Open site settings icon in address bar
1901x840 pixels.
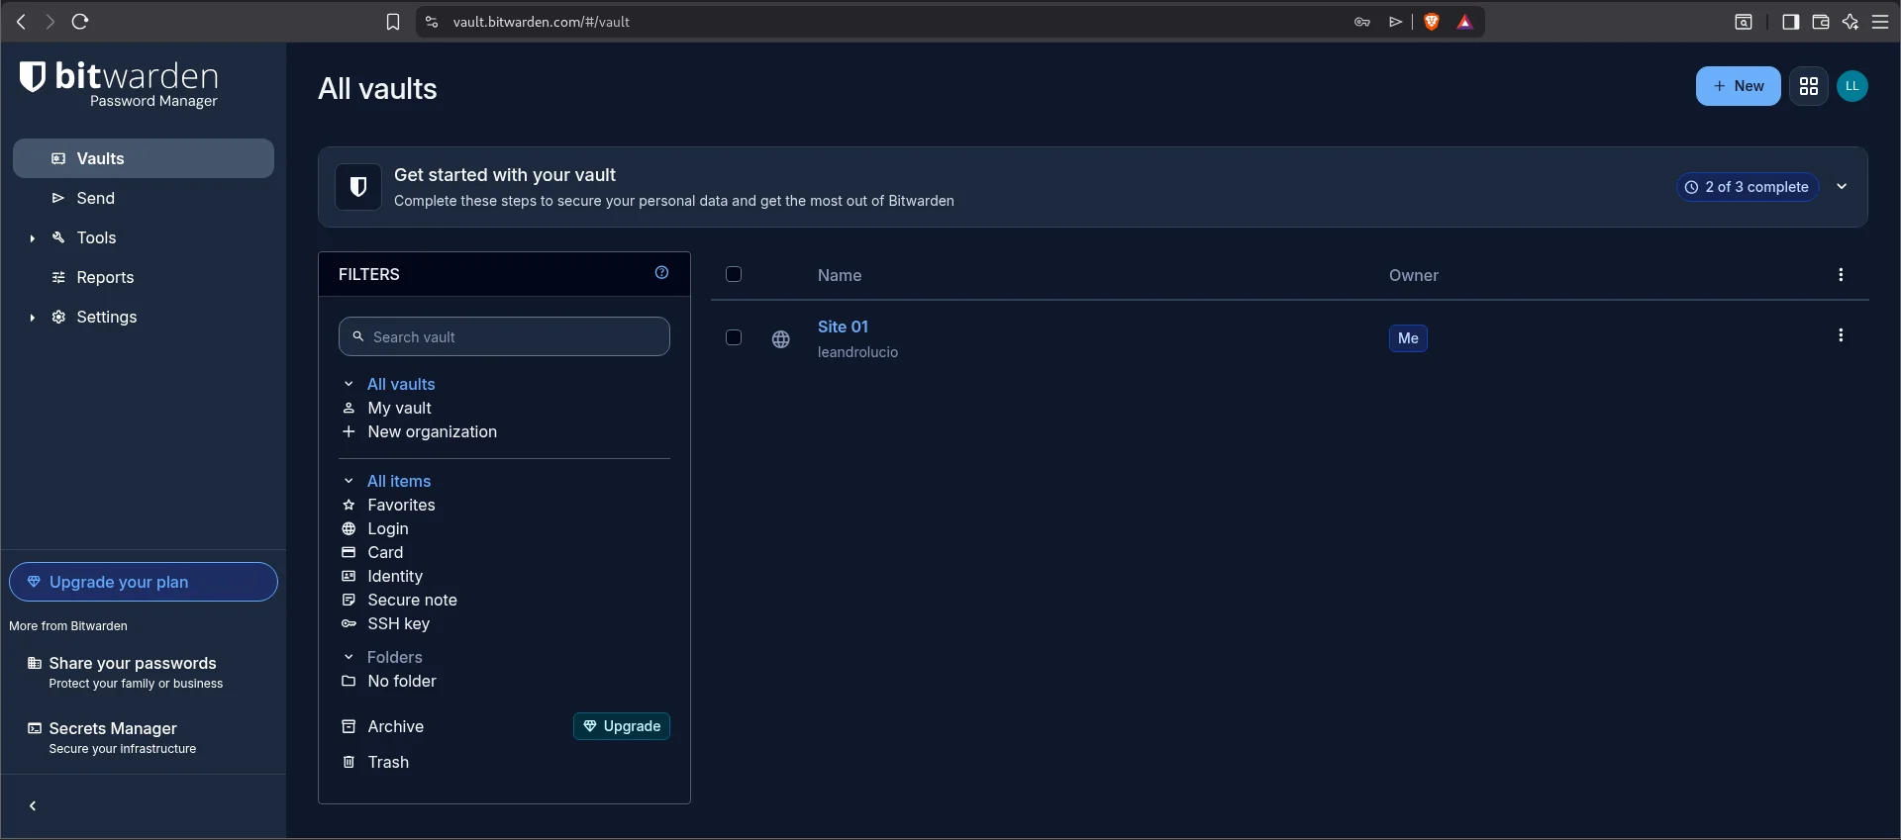pyautogui.click(x=432, y=22)
